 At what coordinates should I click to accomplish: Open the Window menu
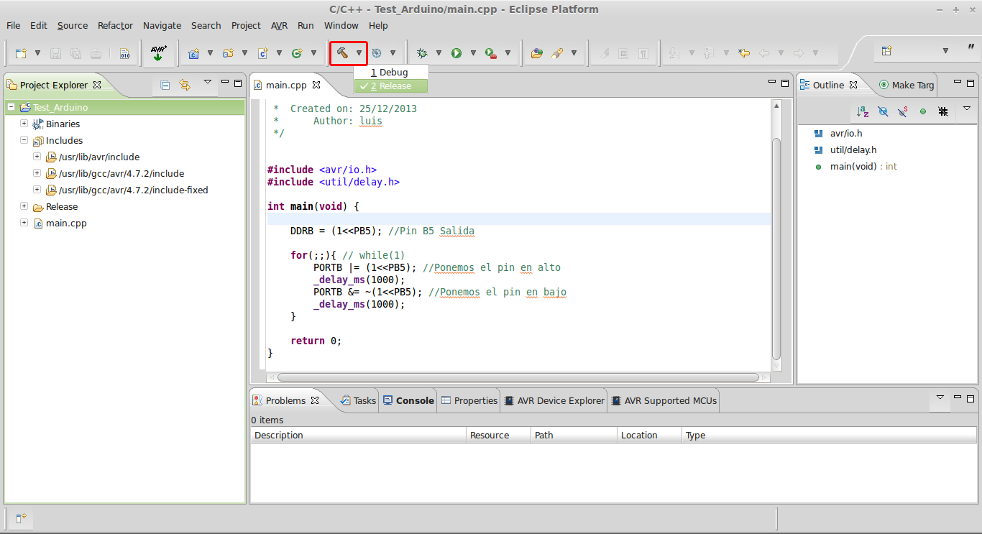coord(341,25)
